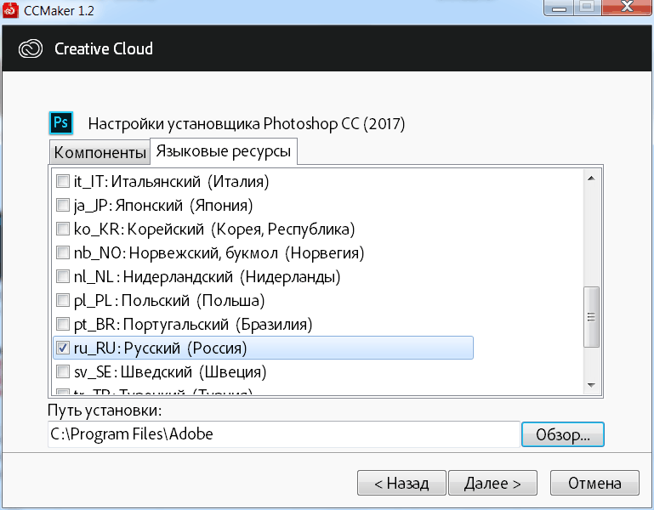Close the CCMaker window
This screenshot has height=510, width=654.
click(627, 8)
